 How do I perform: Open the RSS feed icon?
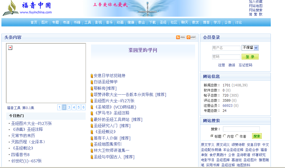pyautogui.click(x=181, y=37)
